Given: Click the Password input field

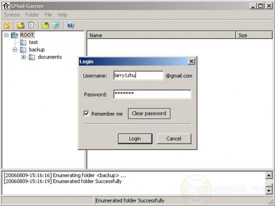Looking at the screenshot, I should [152, 94].
